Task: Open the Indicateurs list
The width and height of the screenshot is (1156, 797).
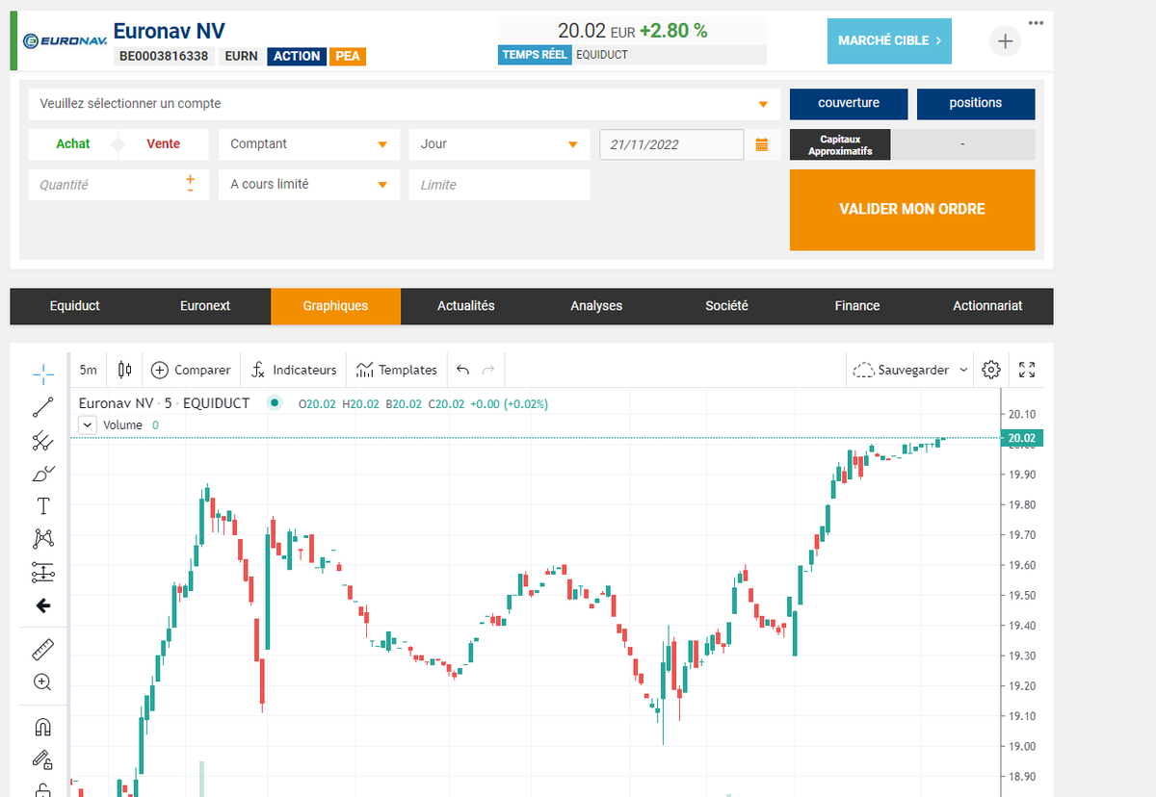Action: click(294, 370)
